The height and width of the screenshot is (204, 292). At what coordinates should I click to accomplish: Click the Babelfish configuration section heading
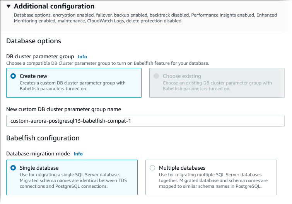(x=43, y=138)
